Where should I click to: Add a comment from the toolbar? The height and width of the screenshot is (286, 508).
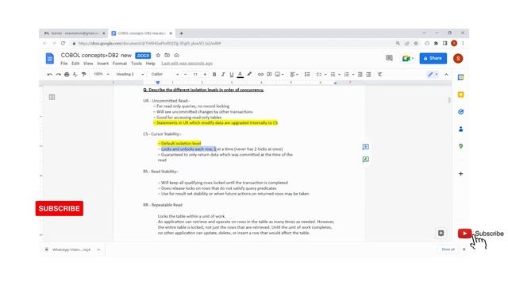269,75
